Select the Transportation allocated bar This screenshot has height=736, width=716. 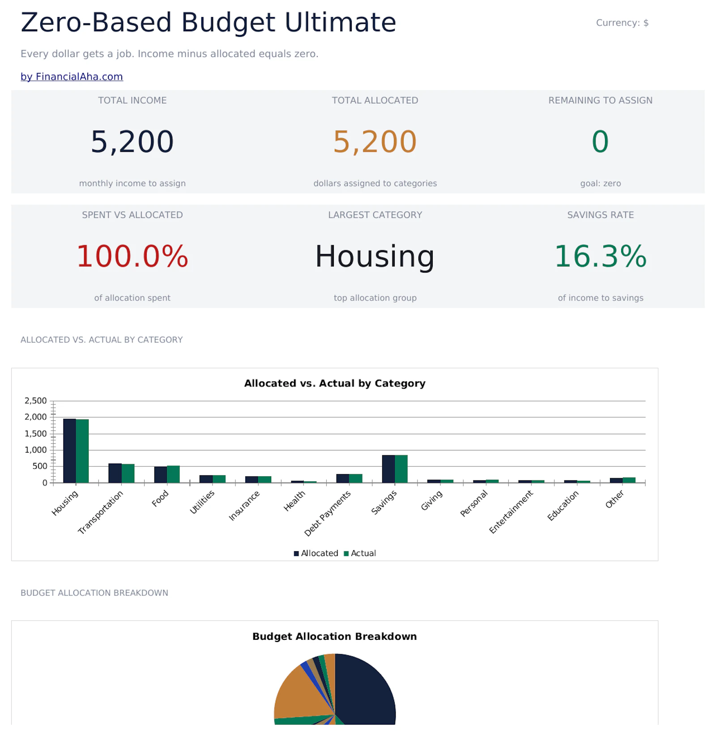point(115,473)
